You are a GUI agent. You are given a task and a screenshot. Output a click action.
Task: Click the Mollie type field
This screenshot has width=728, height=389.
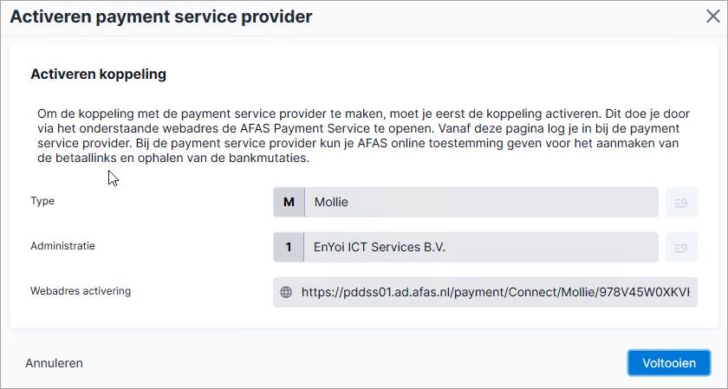pyautogui.click(x=482, y=202)
